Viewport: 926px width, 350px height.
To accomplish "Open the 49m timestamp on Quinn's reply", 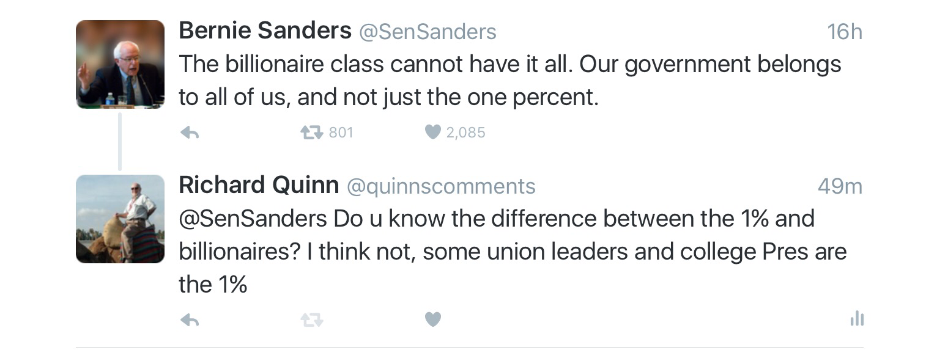I will 840,186.
